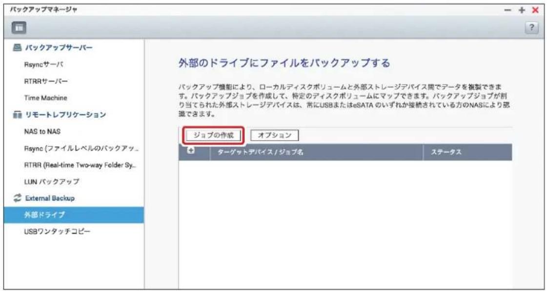Click the External Backup section heading
This screenshot has width=547, height=291.
click(49, 198)
